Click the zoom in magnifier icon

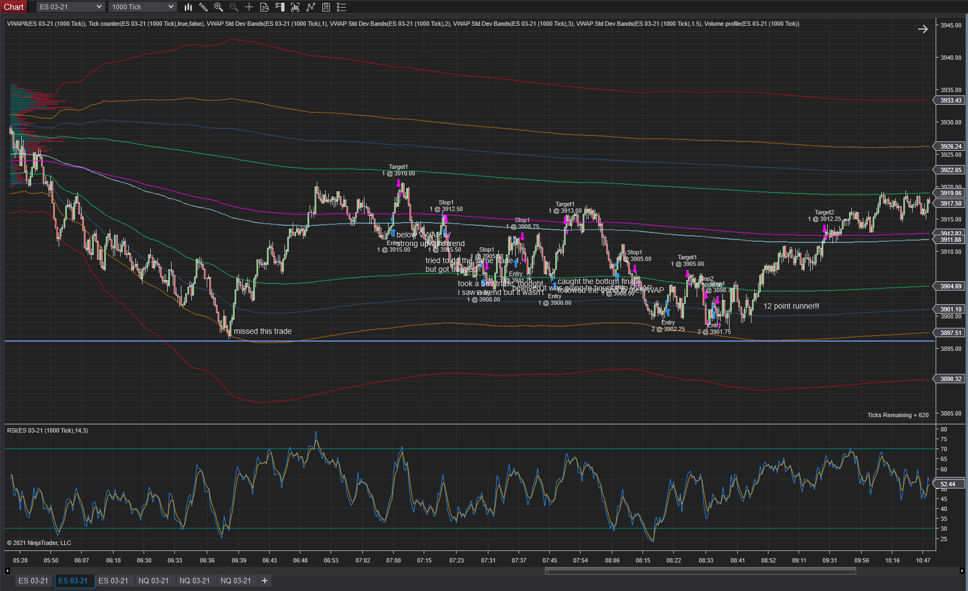click(219, 7)
